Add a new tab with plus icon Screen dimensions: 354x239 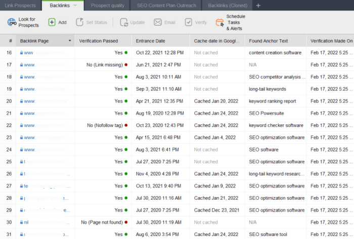pyautogui.click(x=258, y=6)
